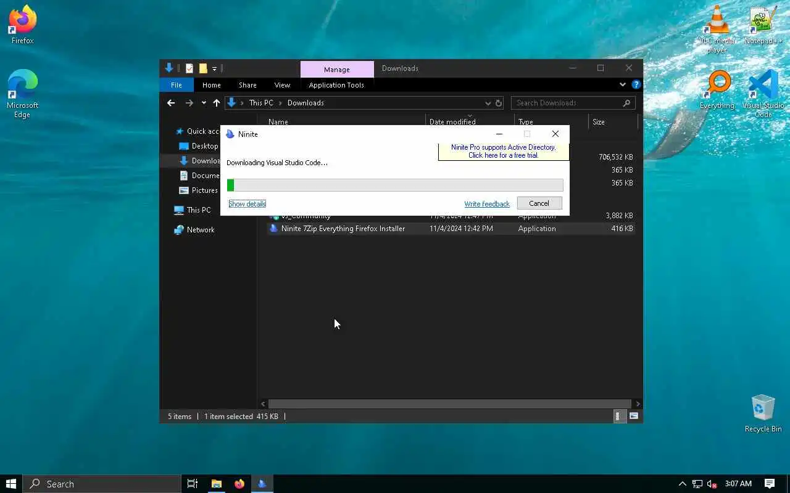
Task: Click the New folder quick access icon
Action: [203, 68]
